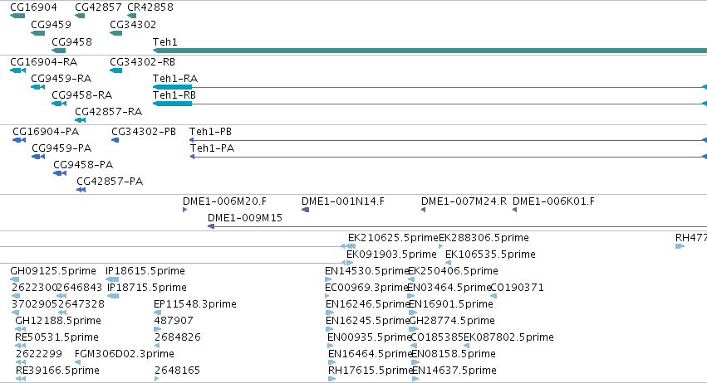Select the DME1-006M20.F clone end
707x383 pixels.
(185, 210)
